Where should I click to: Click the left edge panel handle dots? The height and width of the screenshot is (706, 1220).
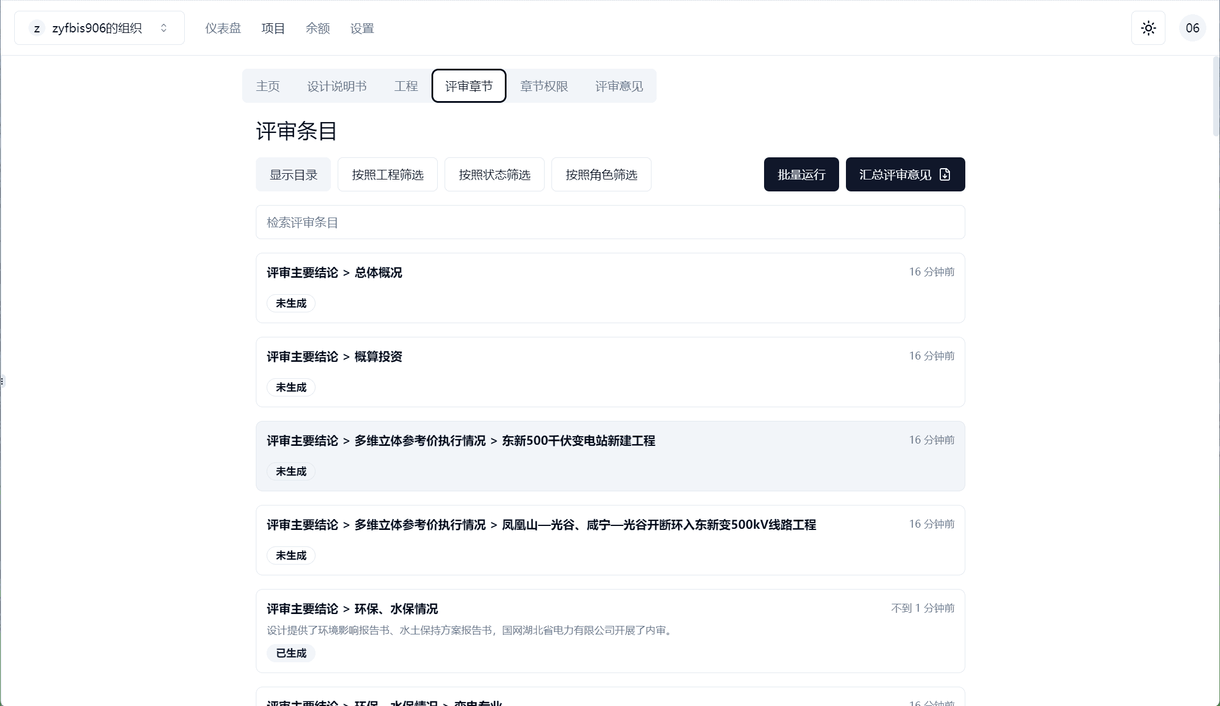coord(2,381)
